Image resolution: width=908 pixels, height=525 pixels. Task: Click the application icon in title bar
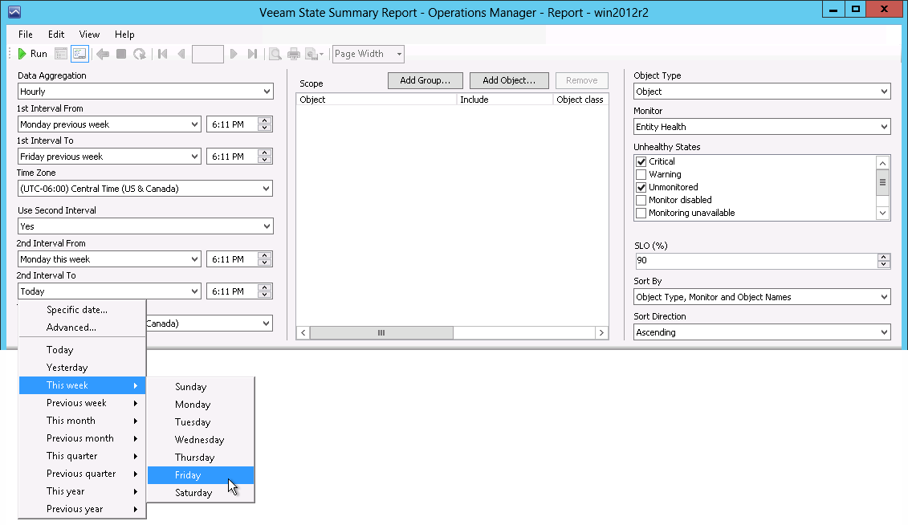[14, 11]
